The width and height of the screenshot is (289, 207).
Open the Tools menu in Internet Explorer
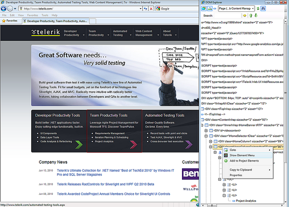tap(45, 15)
